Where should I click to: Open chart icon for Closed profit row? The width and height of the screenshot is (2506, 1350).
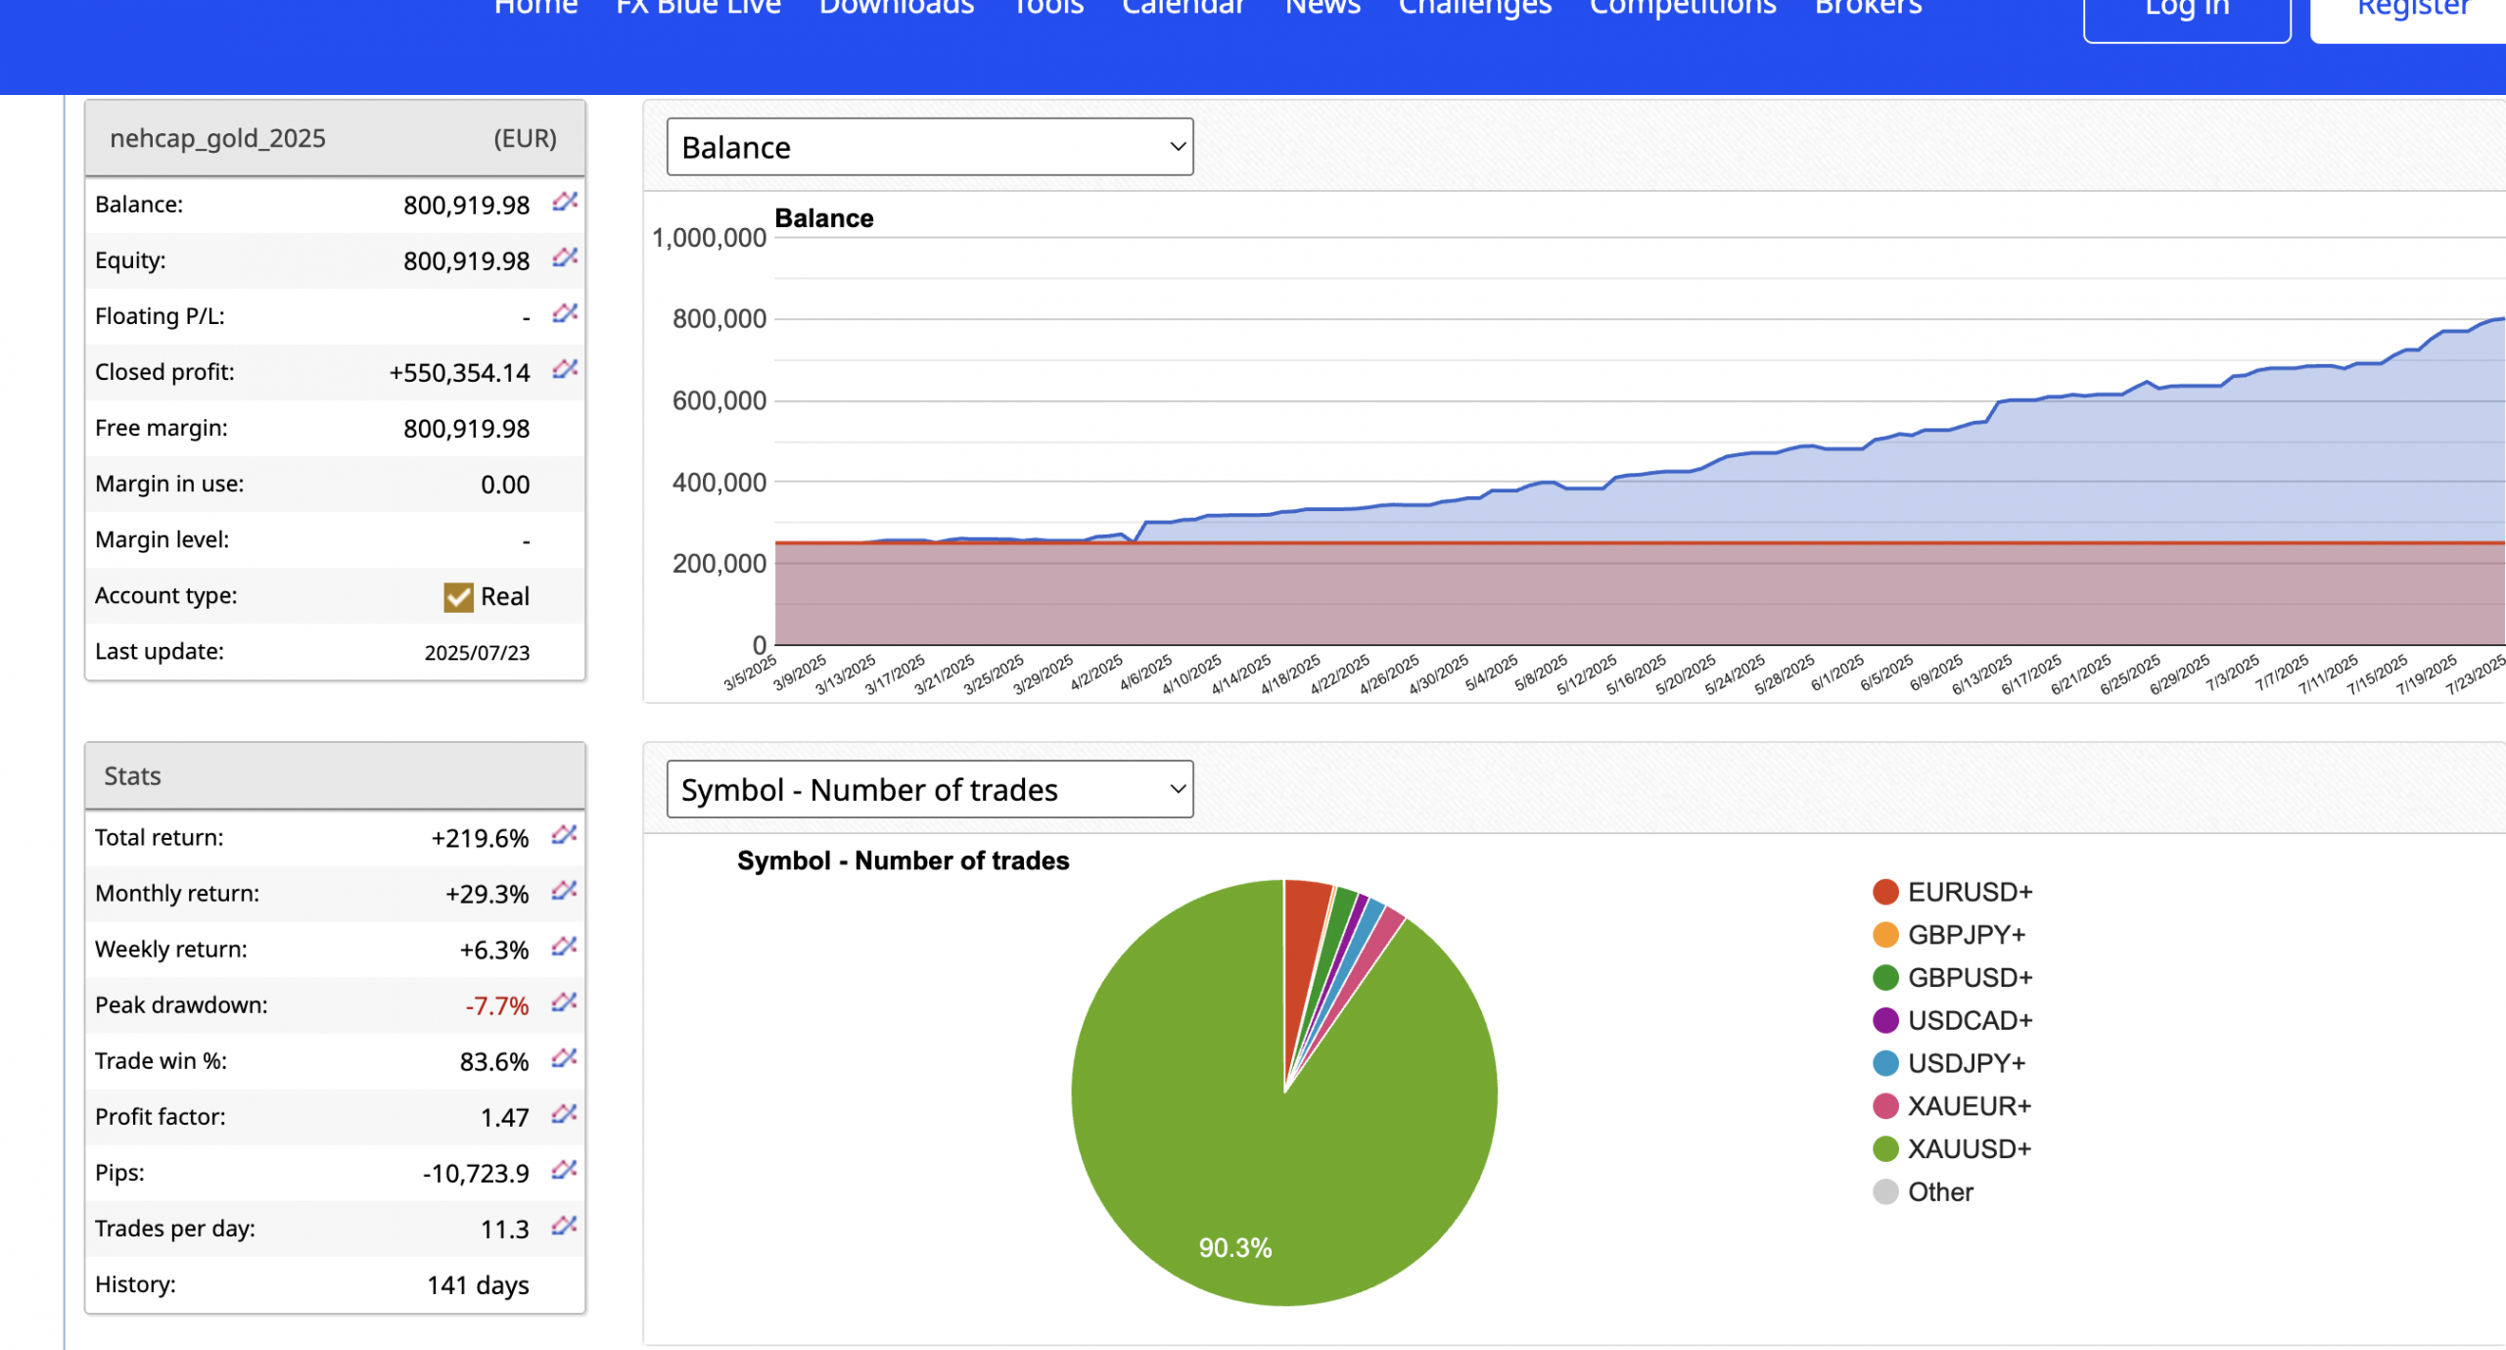[565, 369]
